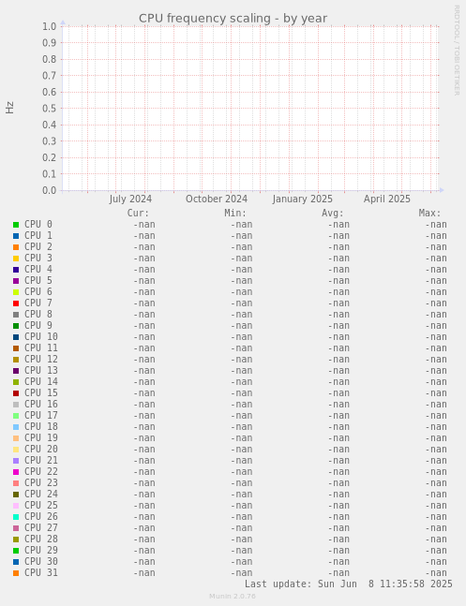Click the 'Hz' vertical axis label
The width and height of the screenshot is (466, 606).
9,108
